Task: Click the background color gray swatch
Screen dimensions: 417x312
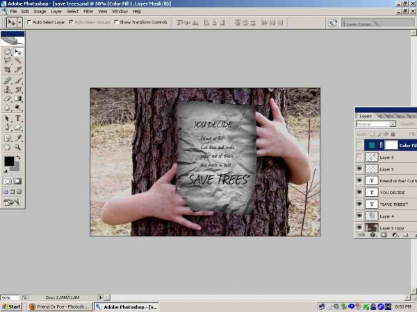Action: (x=17, y=167)
